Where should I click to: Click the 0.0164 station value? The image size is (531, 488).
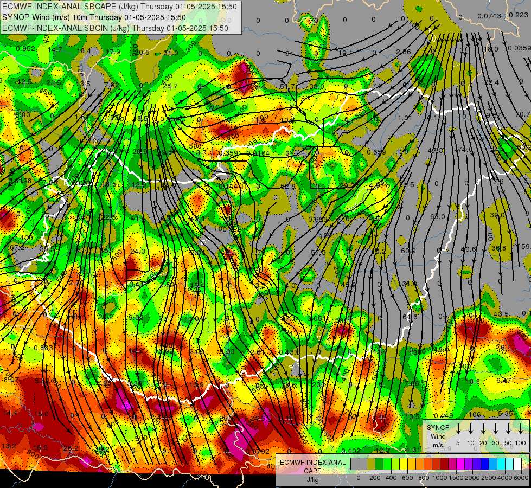click(x=258, y=153)
